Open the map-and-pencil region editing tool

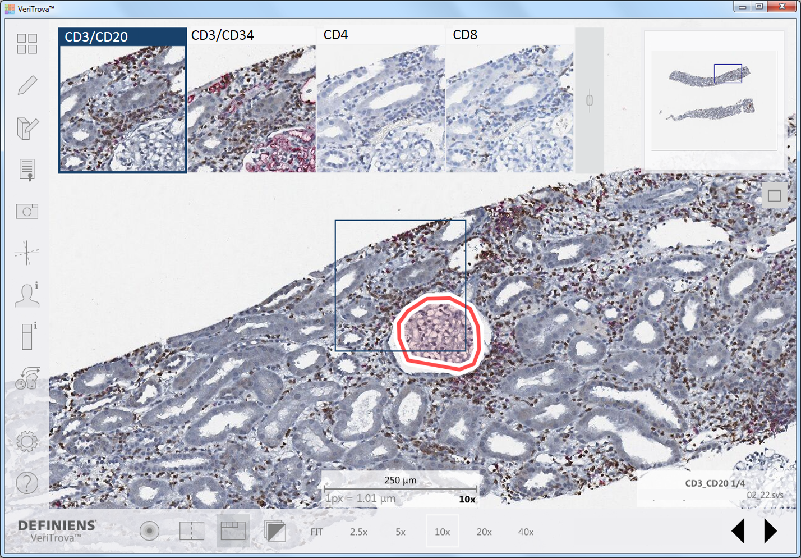tap(27, 127)
